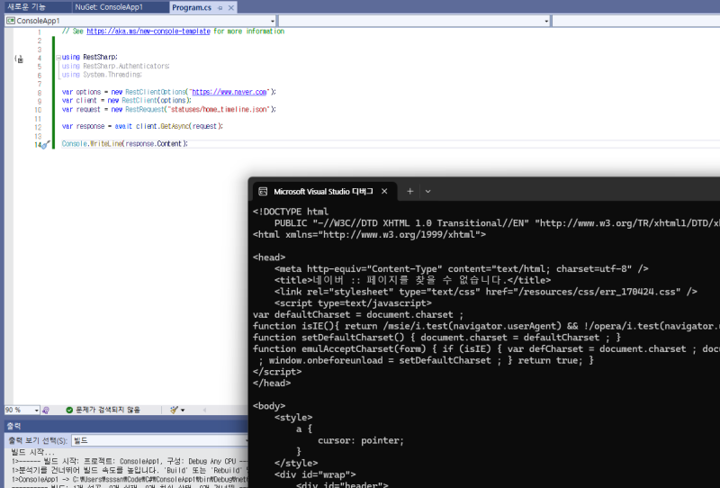The height and width of the screenshot is (488, 720).
Task: Close the Program.cs editor tab
Action: pyautogui.click(x=231, y=6)
